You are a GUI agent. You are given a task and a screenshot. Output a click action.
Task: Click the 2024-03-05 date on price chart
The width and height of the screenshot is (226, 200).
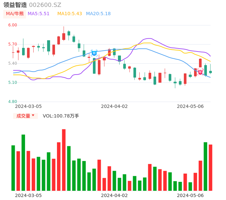tap(28, 106)
